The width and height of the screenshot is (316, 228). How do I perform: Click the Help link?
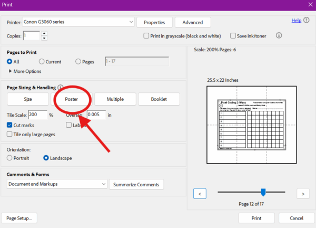(297, 21)
